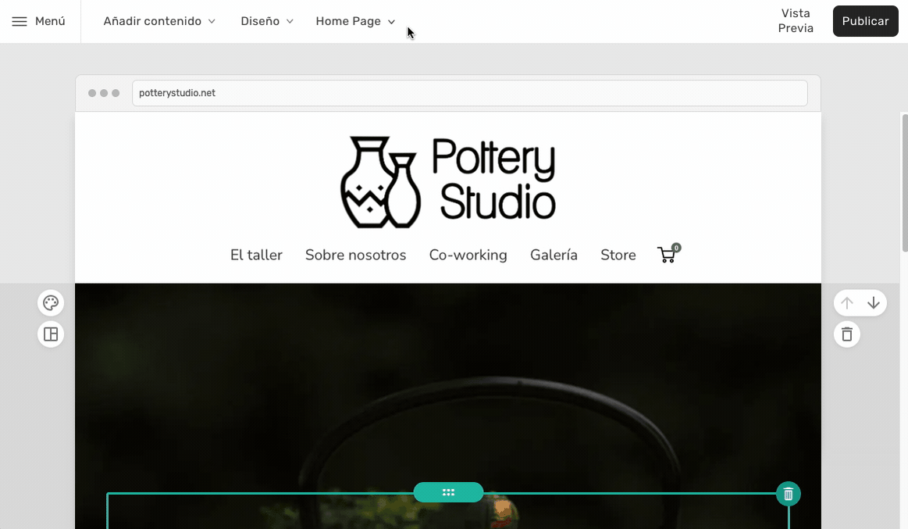Select Galería nav item
This screenshot has height=529, width=908.
pos(554,255)
